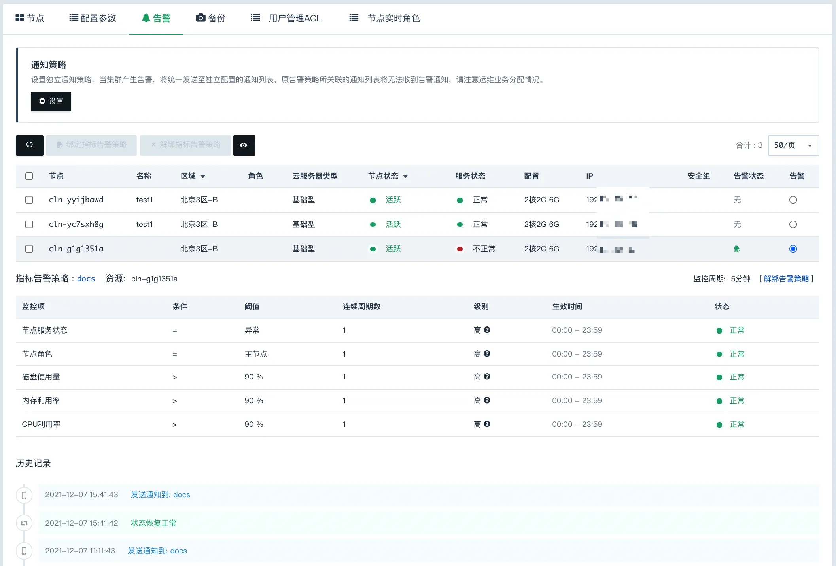
Task: Open the 用户管理ACL tab
Action: 287,18
